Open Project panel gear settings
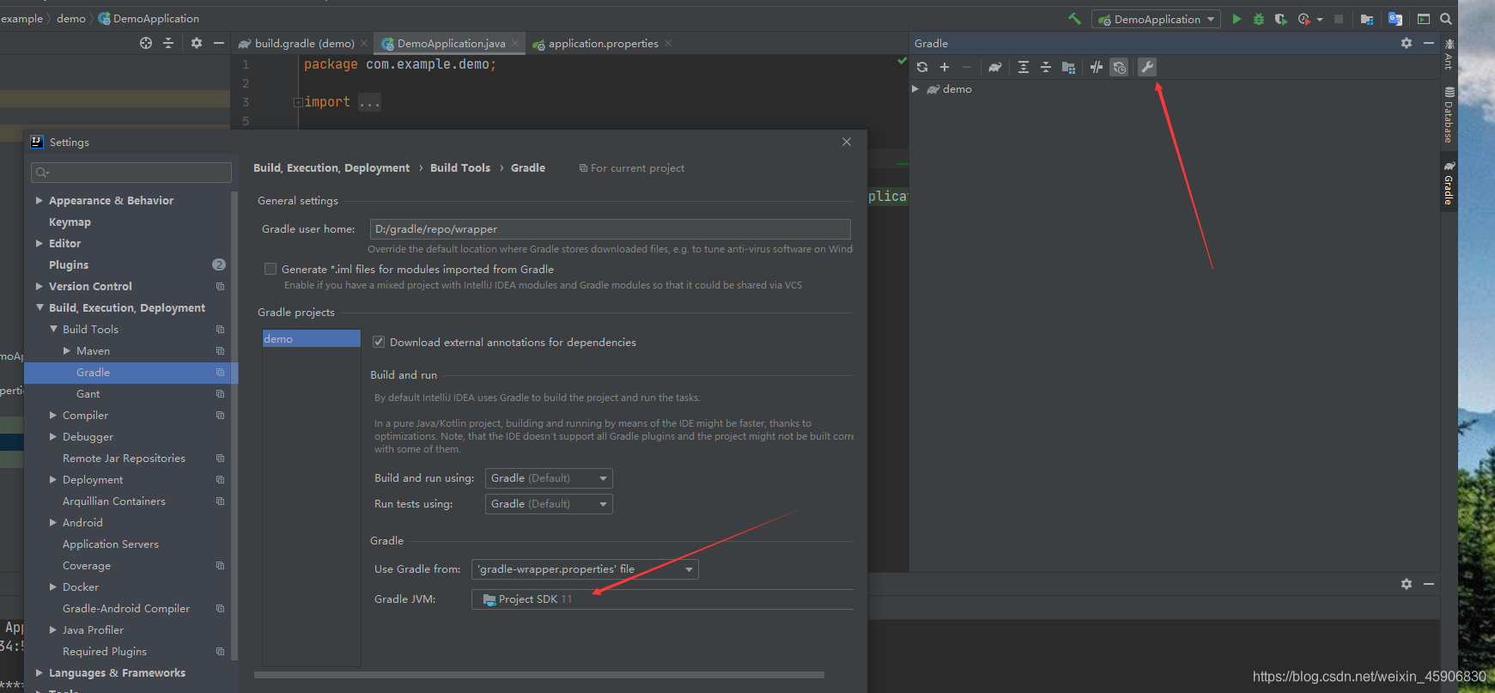1495x693 pixels. pyautogui.click(x=197, y=43)
